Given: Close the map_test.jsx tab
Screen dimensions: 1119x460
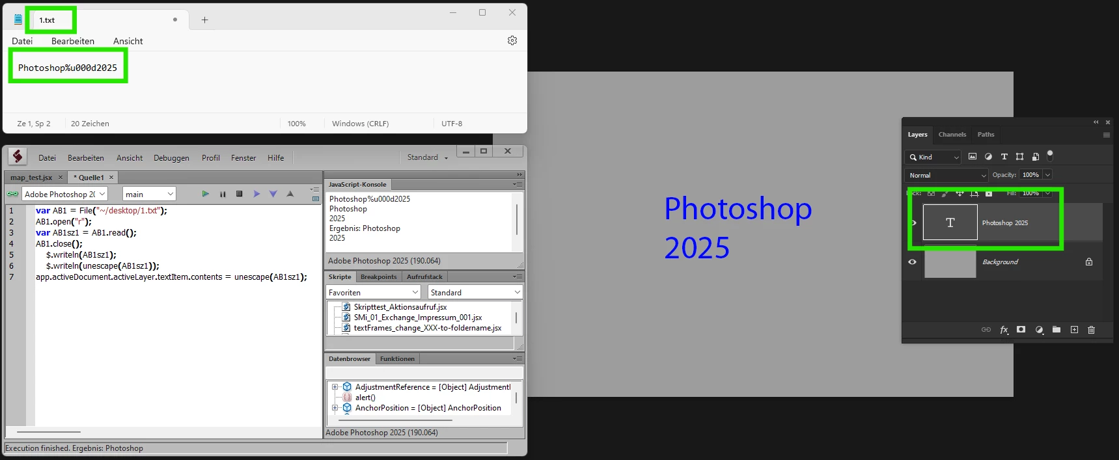Looking at the screenshot, I should [61, 177].
